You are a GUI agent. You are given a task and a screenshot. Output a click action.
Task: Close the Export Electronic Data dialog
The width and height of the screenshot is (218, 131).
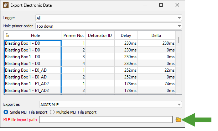177,5
